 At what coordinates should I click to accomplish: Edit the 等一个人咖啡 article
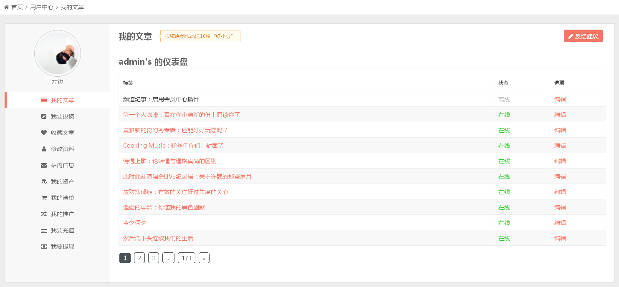coord(560,115)
